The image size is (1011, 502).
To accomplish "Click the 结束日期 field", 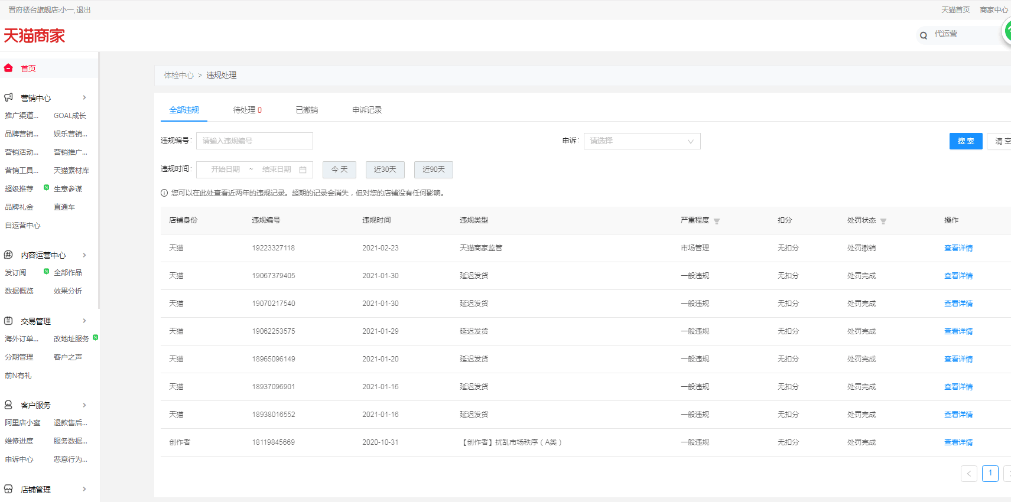I will [x=277, y=169].
